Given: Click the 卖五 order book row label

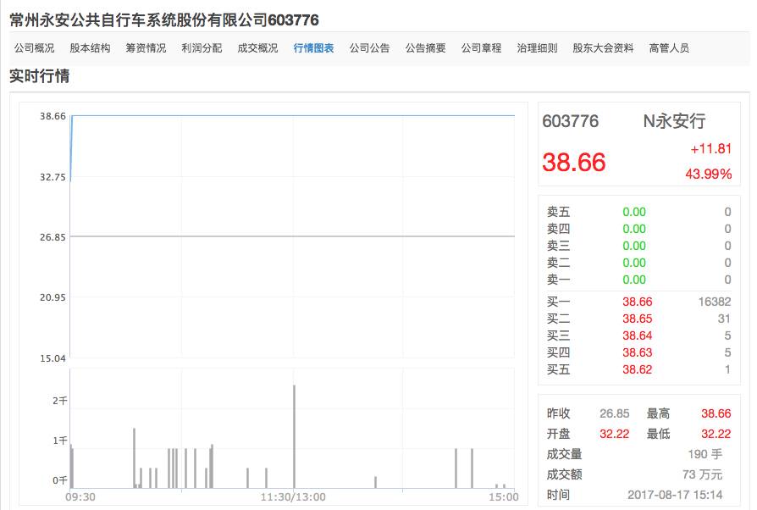Looking at the screenshot, I should [558, 212].
